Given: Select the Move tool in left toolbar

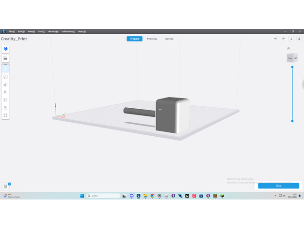Looking at the screenshot, I should coord(5,69).
